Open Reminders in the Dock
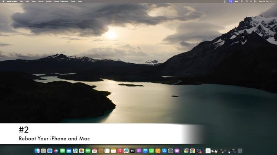 coord(107,151)
